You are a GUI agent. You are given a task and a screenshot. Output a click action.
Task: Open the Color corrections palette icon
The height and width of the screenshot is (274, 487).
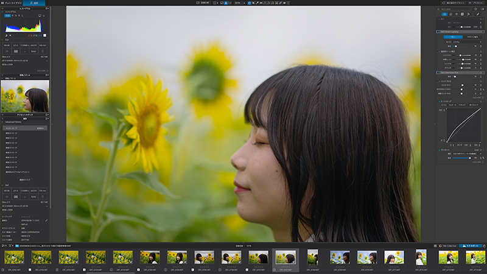(x=451, y=14)
